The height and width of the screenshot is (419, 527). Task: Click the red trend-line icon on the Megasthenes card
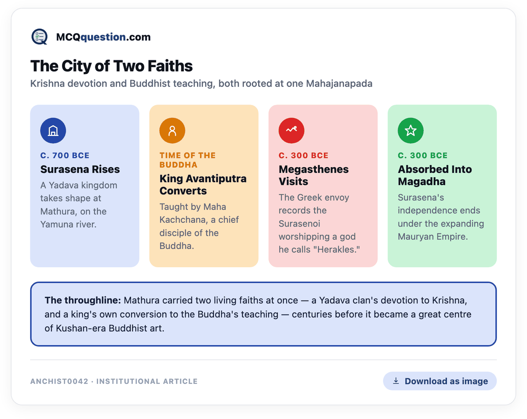[x=291, y=131]
